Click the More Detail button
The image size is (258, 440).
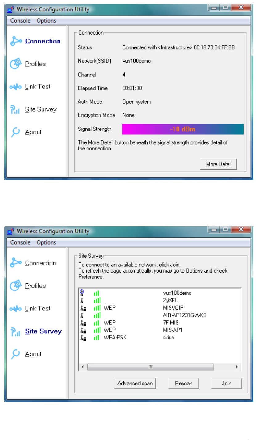tap(218, 164)
